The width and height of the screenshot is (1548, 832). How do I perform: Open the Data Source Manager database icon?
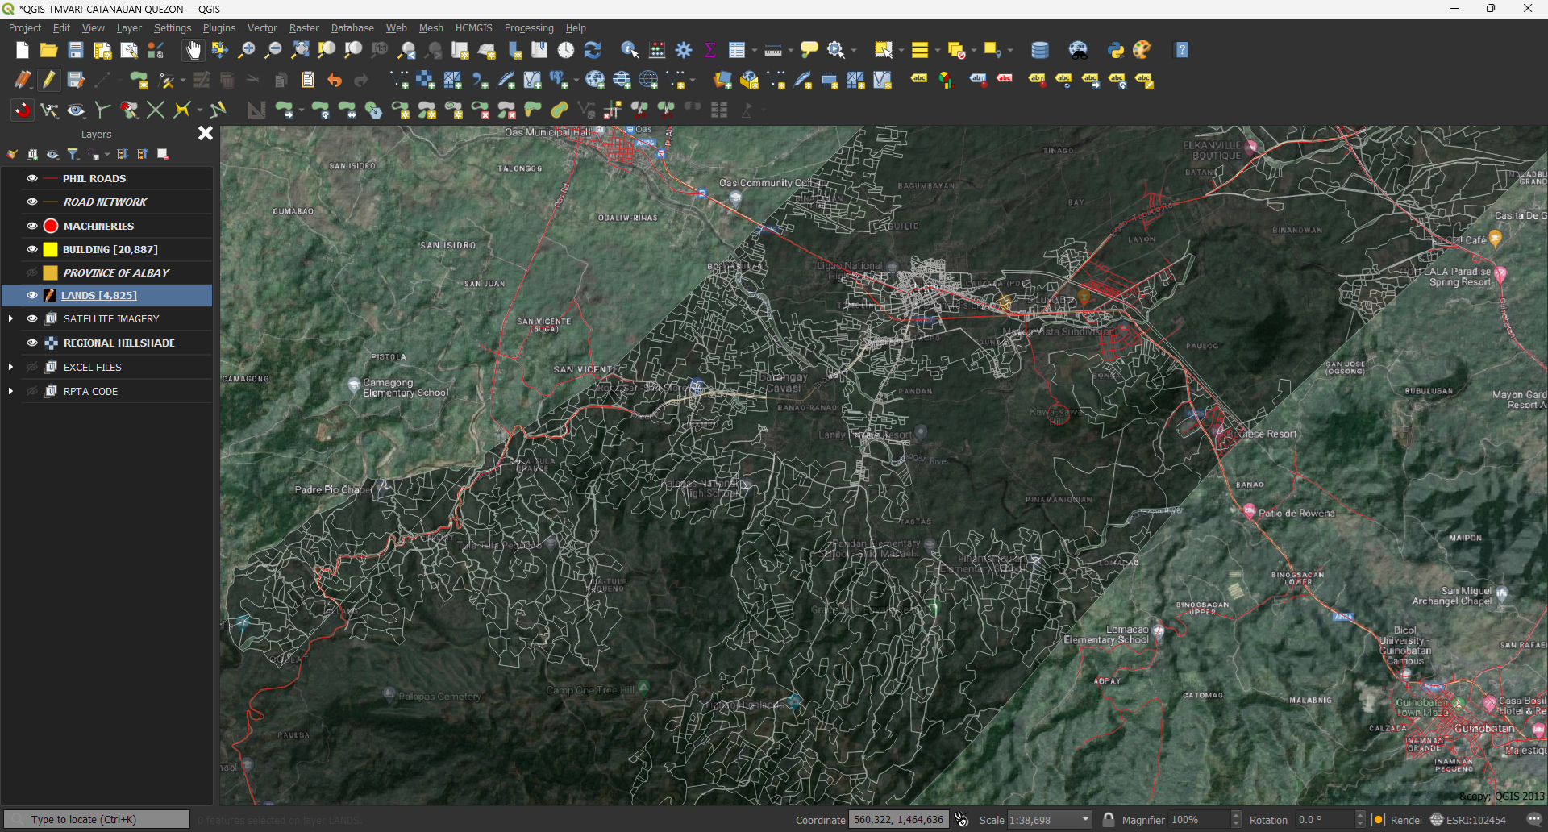click(x=1040, y=50)
